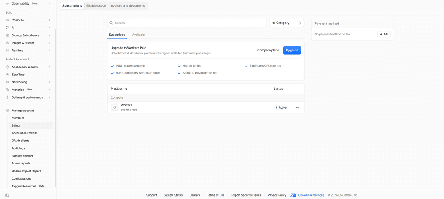Open the System Status footer link
This screenshot has width=444, height=199.
point(173,195)
